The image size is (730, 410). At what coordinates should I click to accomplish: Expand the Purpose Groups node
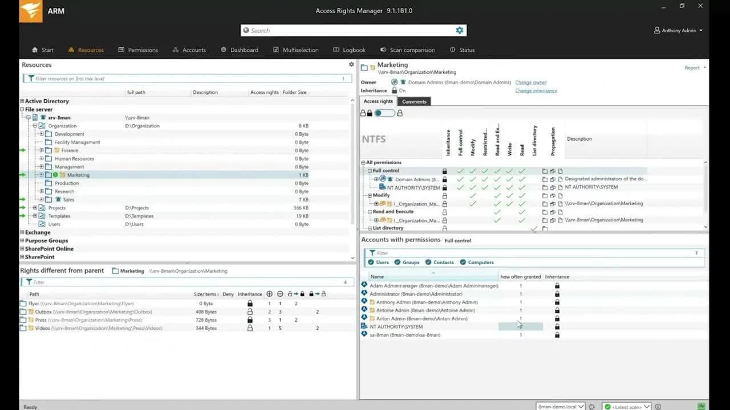pos(22,241)
